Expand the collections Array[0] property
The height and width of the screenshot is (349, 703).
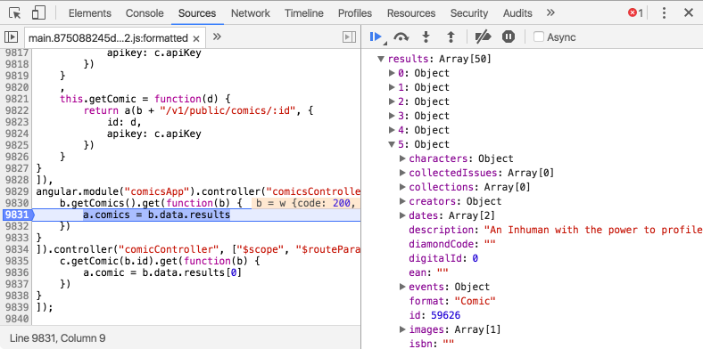402,187
